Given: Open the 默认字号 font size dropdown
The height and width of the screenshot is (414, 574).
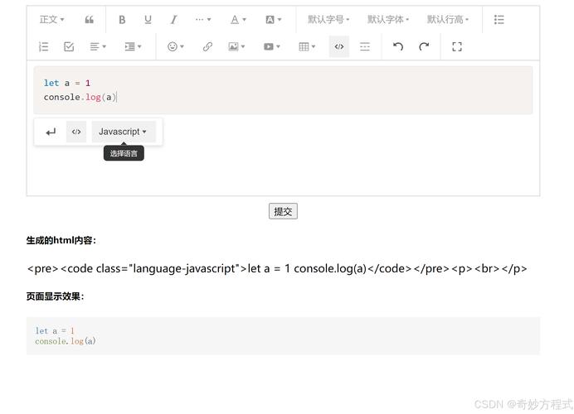Looking at the screenshot, I should (328, 20).
